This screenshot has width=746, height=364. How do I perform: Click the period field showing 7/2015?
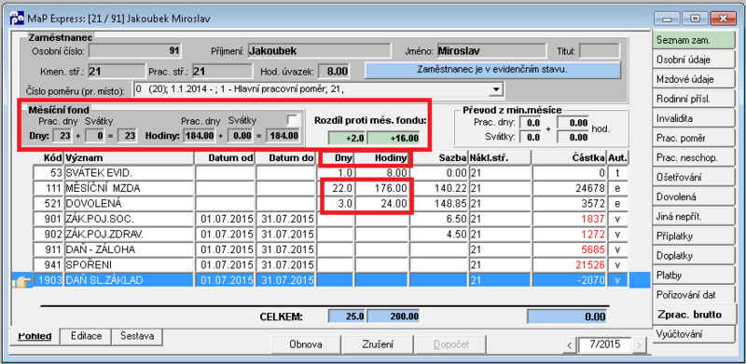click(x=604, y=345)
